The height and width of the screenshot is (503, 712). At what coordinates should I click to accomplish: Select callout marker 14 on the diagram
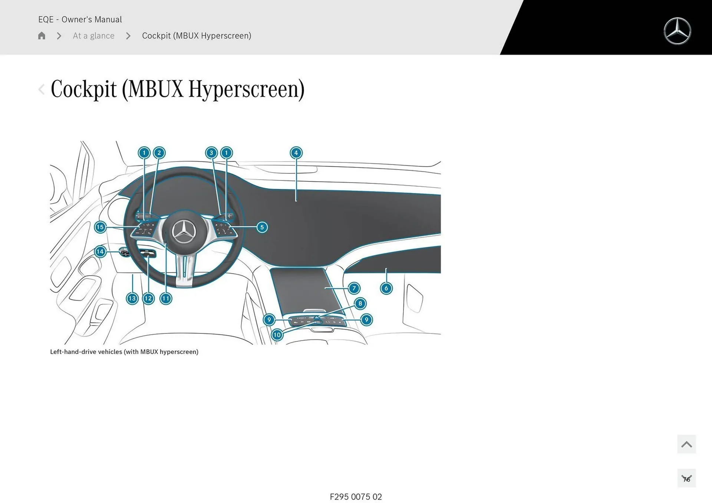(100, 251)
